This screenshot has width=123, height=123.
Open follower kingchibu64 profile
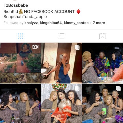pyautogui.click(x=51, y=23)
